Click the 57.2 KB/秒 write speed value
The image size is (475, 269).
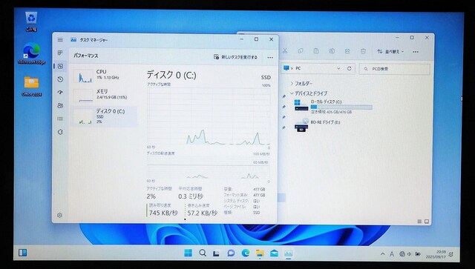point(202,213)
